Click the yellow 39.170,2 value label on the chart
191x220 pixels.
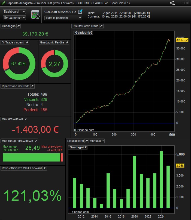point(182,40)
